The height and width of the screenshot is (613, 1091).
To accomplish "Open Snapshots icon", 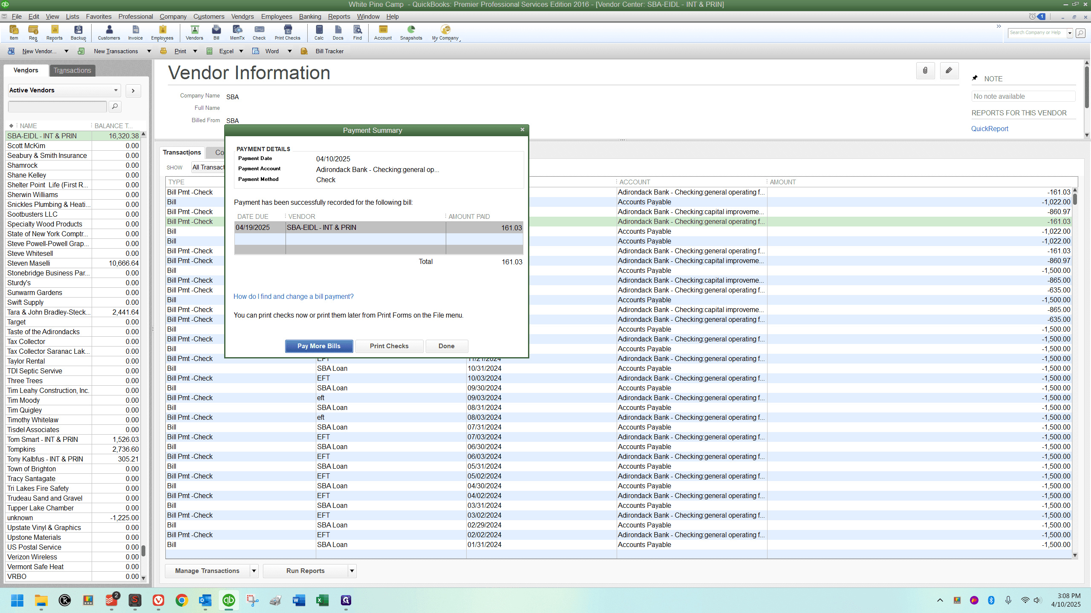I will pos(411,32).
